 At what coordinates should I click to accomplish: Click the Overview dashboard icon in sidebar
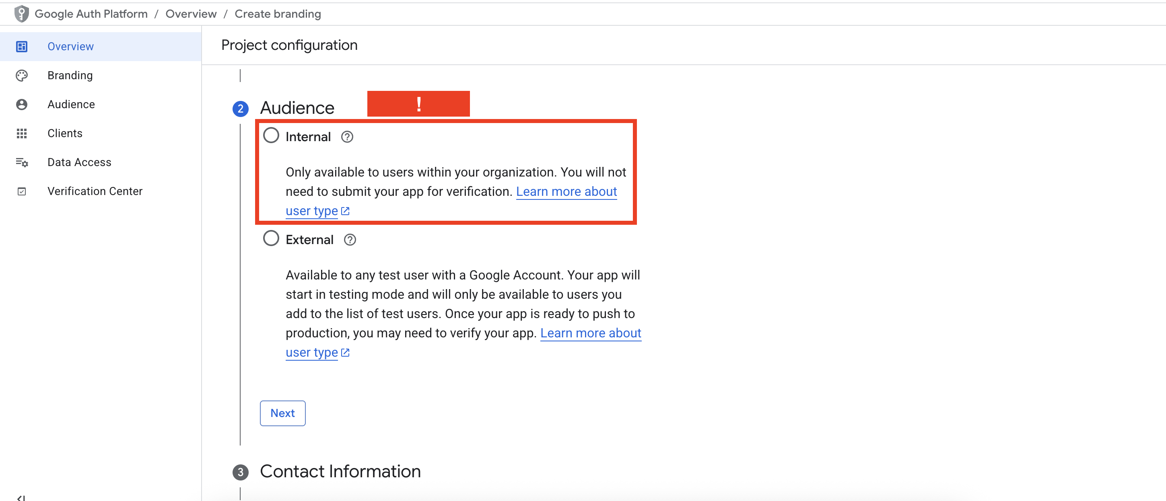coord(21,47)
